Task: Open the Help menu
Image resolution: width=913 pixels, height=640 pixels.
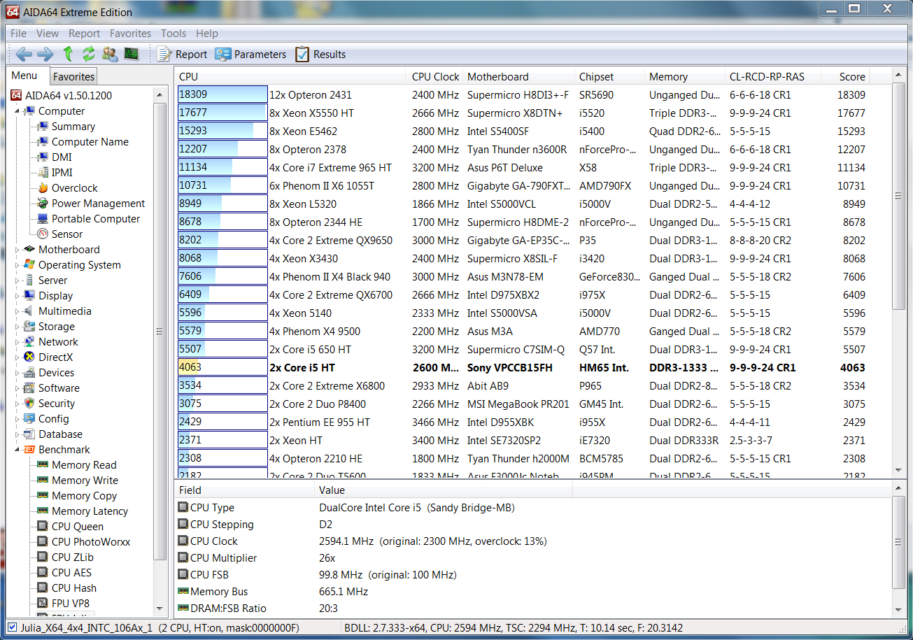Action: [x=207, y=34]
